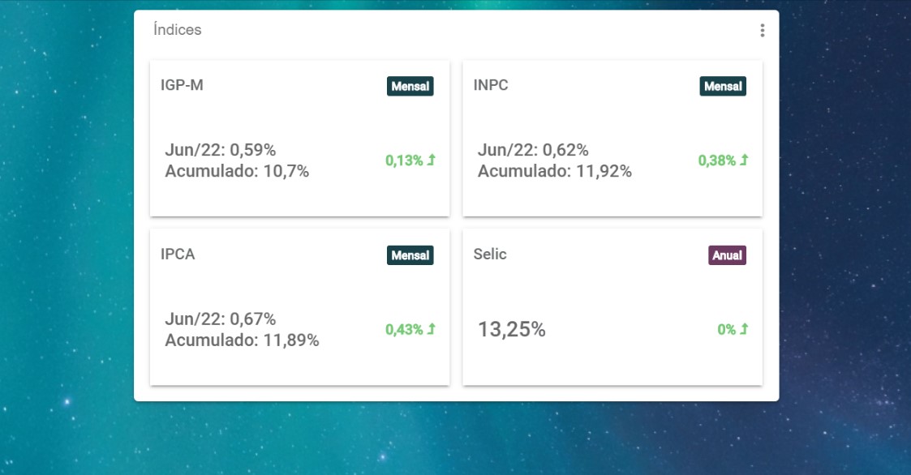
Task: Select the Selic card title
Action: click(x=490, y=254)
